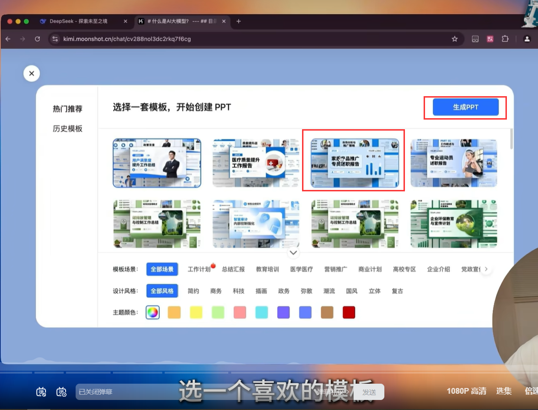Viewport: 538px width, 410px height.
Task: Open site info icon in address bar
Action: coord(55,39)
